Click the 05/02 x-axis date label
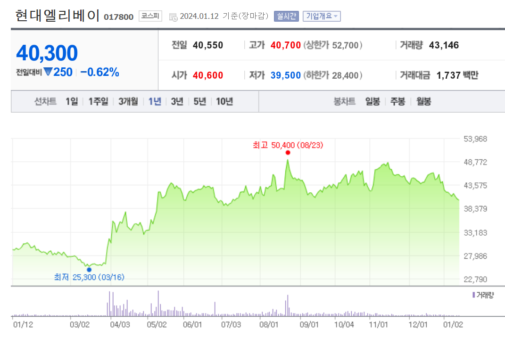Screen dimensions: 505x345 pos(157,324)
